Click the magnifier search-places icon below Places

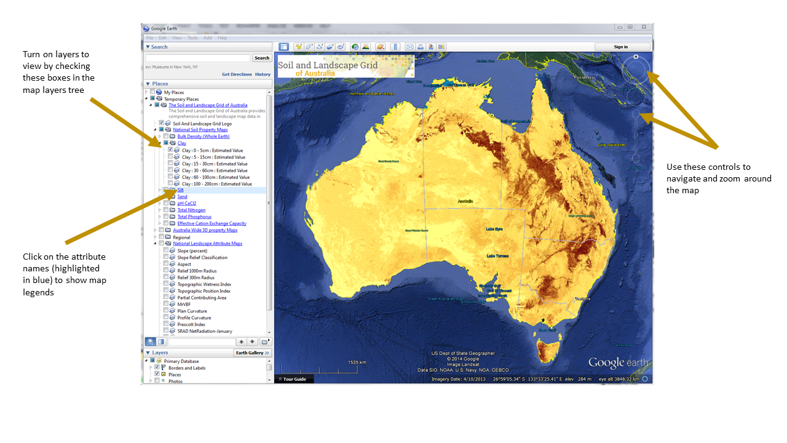pyautogui.click(x=150, y=341)
